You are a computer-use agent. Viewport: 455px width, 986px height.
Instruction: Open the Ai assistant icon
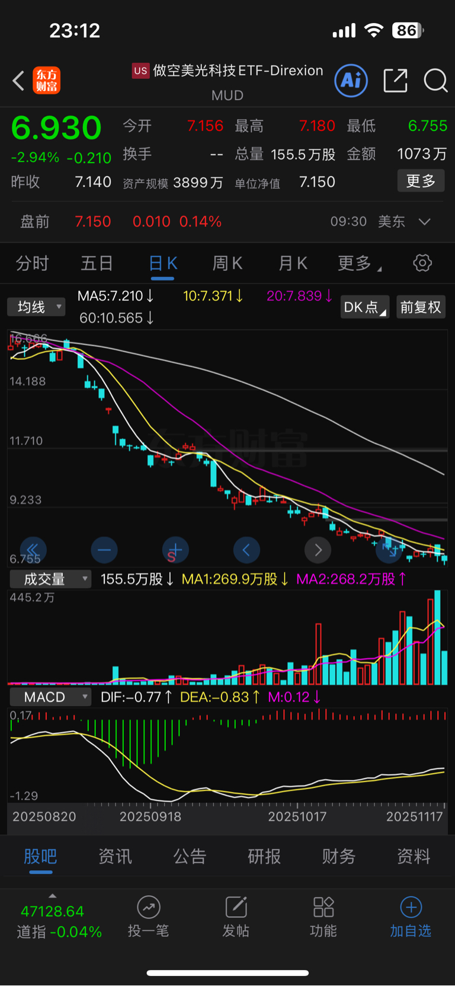(351, 81)
